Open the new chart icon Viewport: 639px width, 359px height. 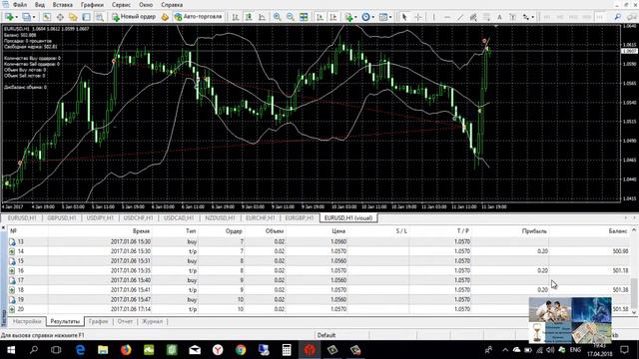coord(9,17)
